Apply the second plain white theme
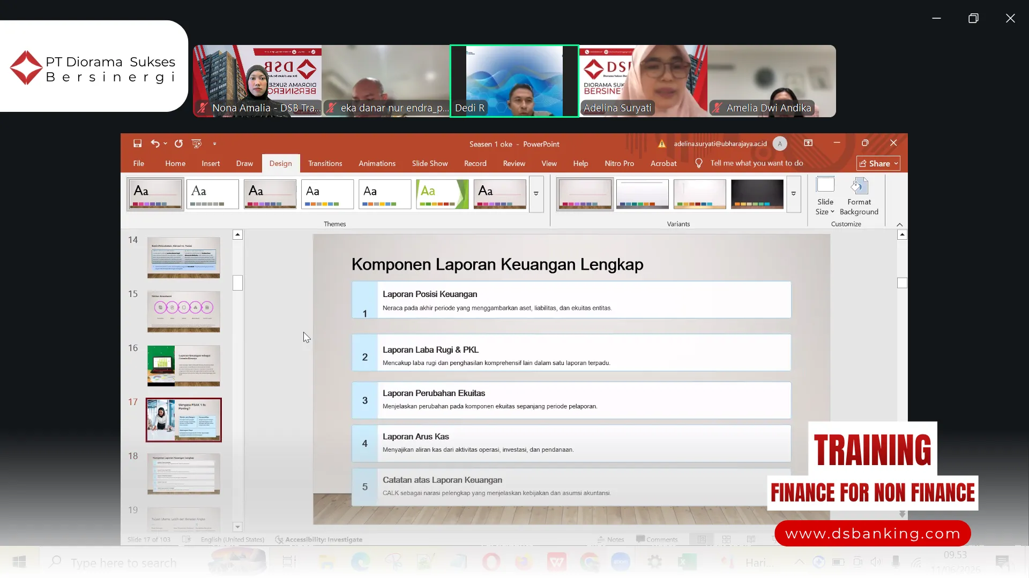The height and width of the screenshot is (578, 1029). 213,194
